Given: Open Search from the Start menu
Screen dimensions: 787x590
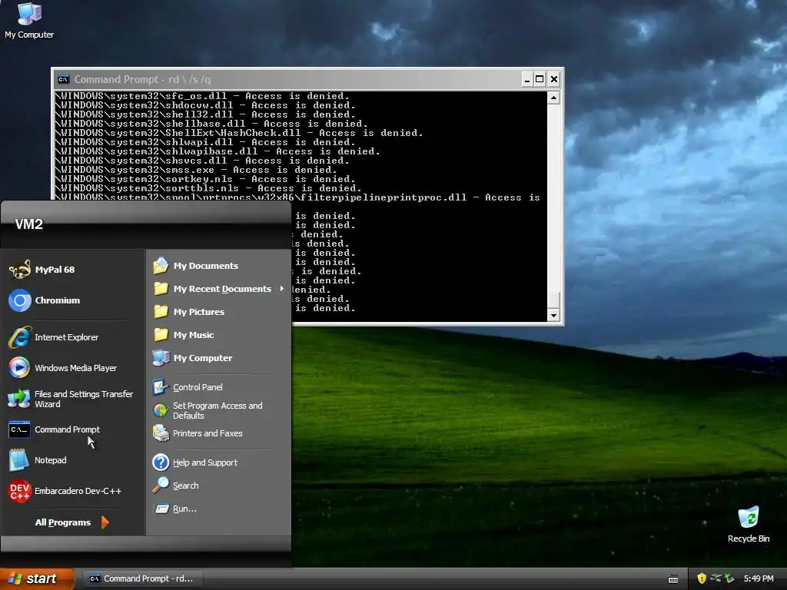Looking at the screenshot, I should coord(176,486).
